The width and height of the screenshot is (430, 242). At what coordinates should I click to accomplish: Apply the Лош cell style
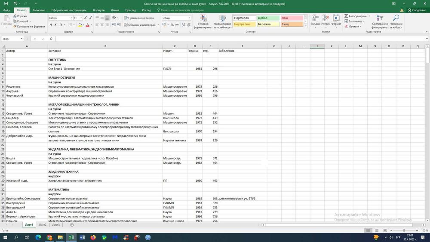point(292,18)
